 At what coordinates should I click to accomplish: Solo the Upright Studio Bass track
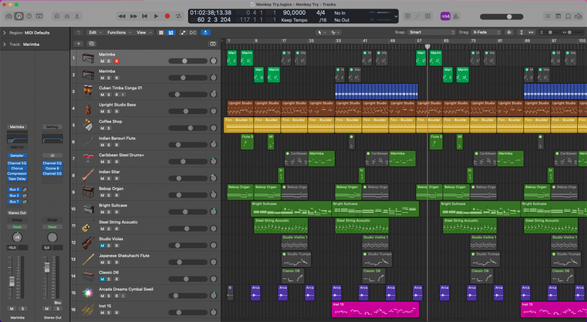(x=109, y=112)
